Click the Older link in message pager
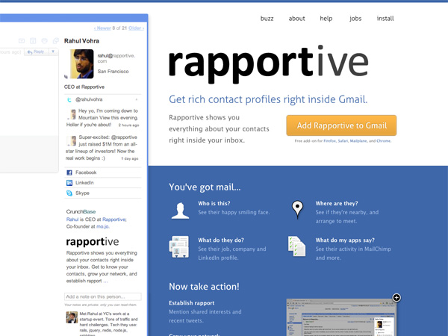The image size is (448, 336). click(135, 28)
